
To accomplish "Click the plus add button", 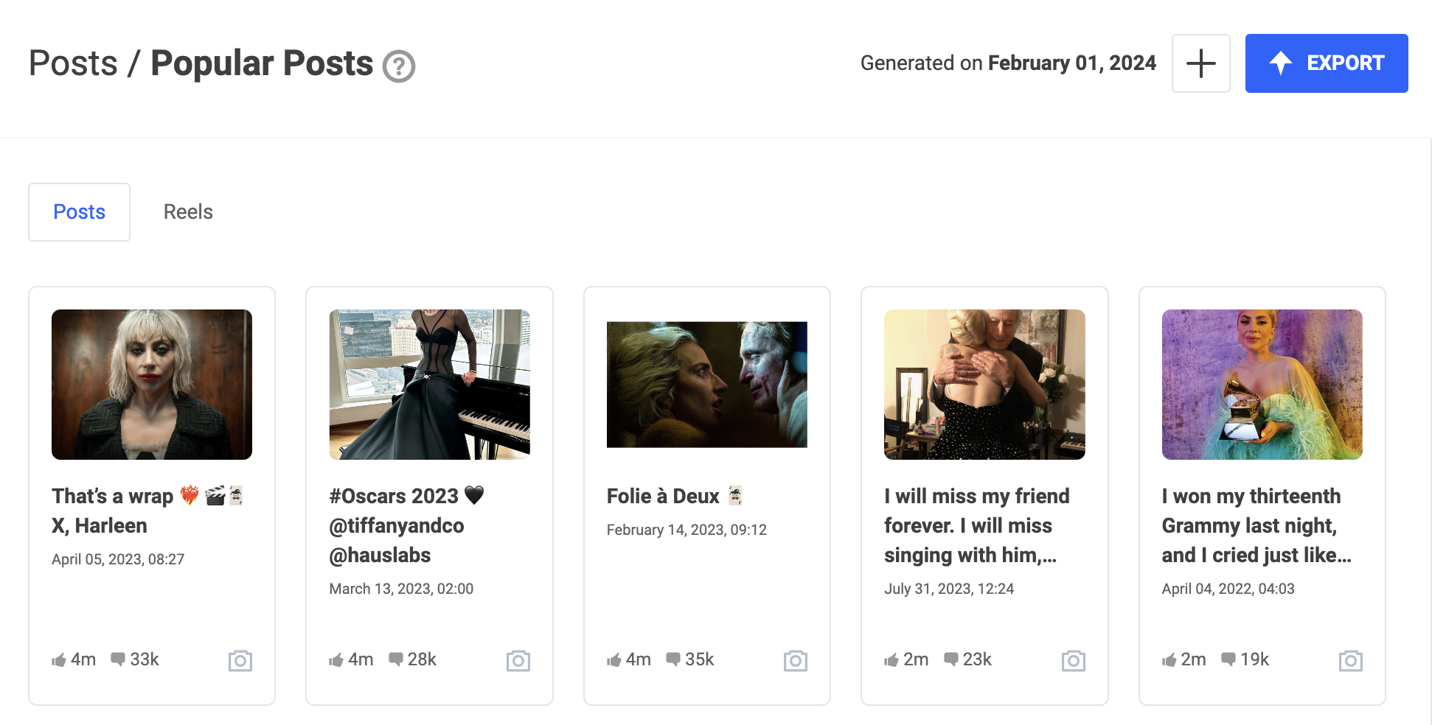I will (1200, 63).
